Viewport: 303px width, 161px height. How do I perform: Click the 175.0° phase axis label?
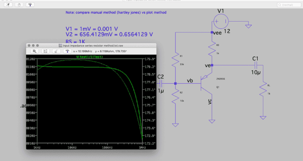pyautogui.click(x=150, y=113)
